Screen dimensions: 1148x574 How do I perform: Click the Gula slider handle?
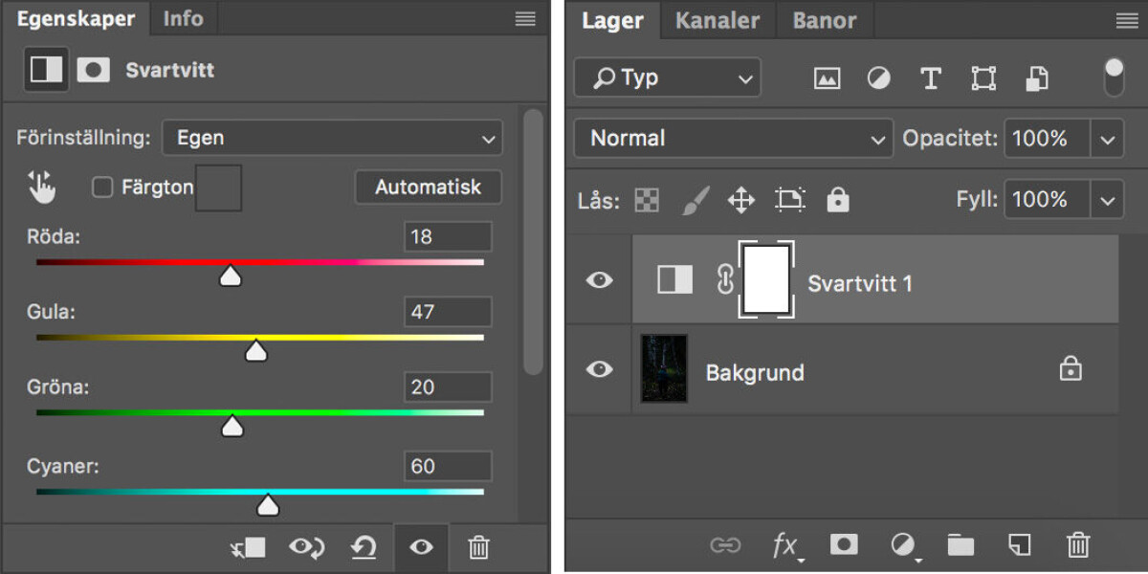coord(255,351)
